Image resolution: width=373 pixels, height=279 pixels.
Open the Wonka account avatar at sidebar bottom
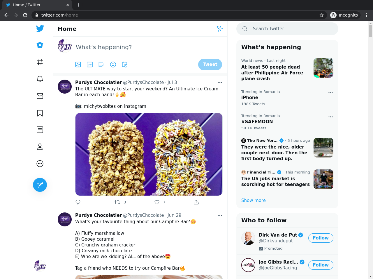click(x=40, y=266)
